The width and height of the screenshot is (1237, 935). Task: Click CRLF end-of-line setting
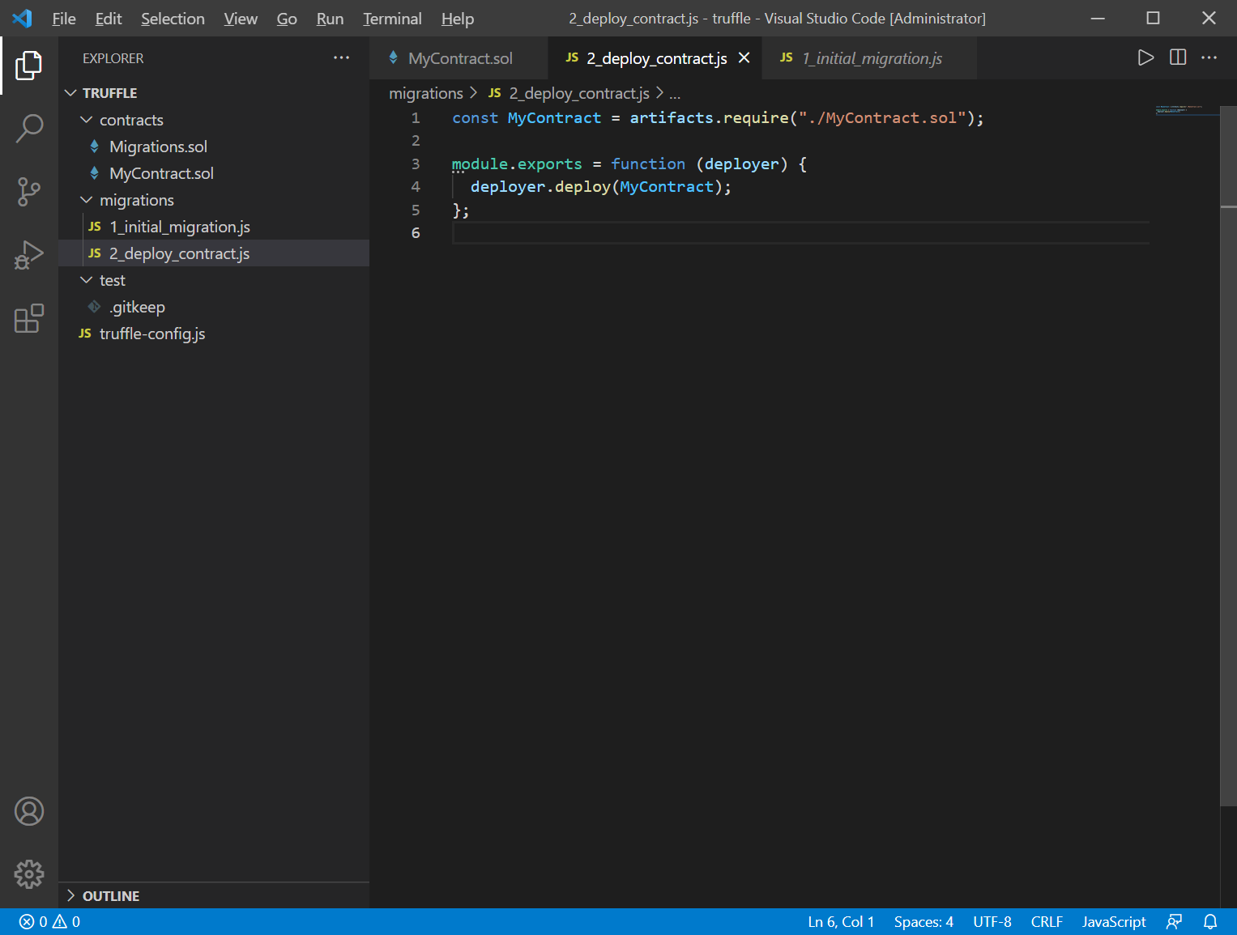point(1047,922)
